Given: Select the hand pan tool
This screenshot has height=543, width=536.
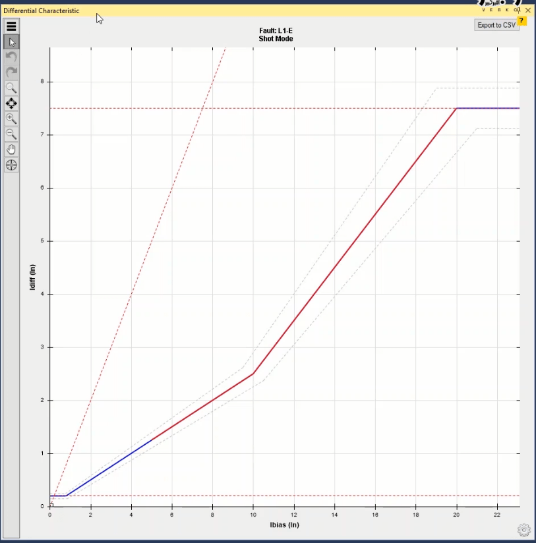Looking at the screenshot, I should (11, 150).
